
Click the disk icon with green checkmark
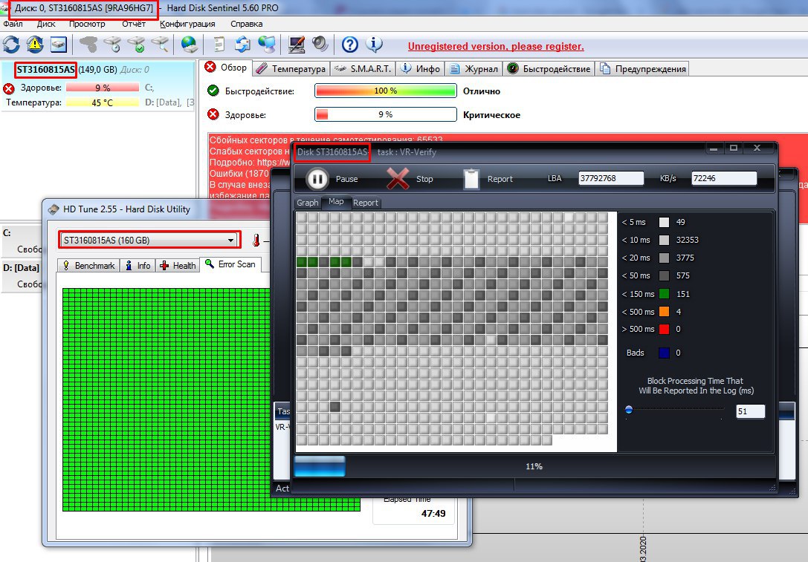pyautogui.click(x=137, y=45)
